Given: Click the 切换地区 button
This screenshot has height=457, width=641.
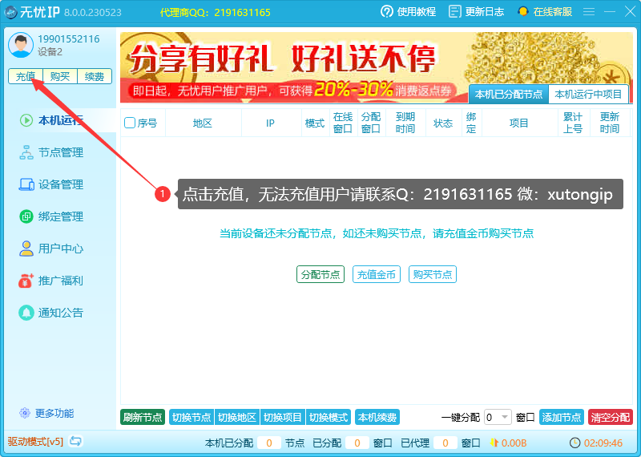Looking at the screenshot, I should click(x=236, y=418).
